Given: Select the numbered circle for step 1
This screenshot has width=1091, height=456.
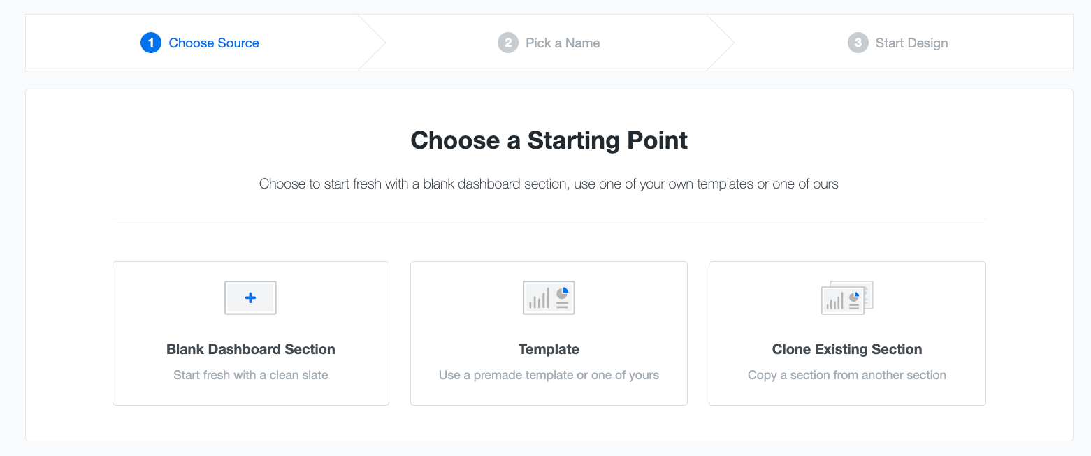Looking at the screenshot, I should pyautogui.click(x=151, y=43).
